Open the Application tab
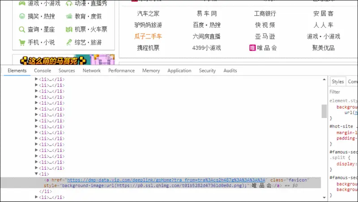Image resolution: width=358 pixels, height=202 pixels. [x=179, y=71]
